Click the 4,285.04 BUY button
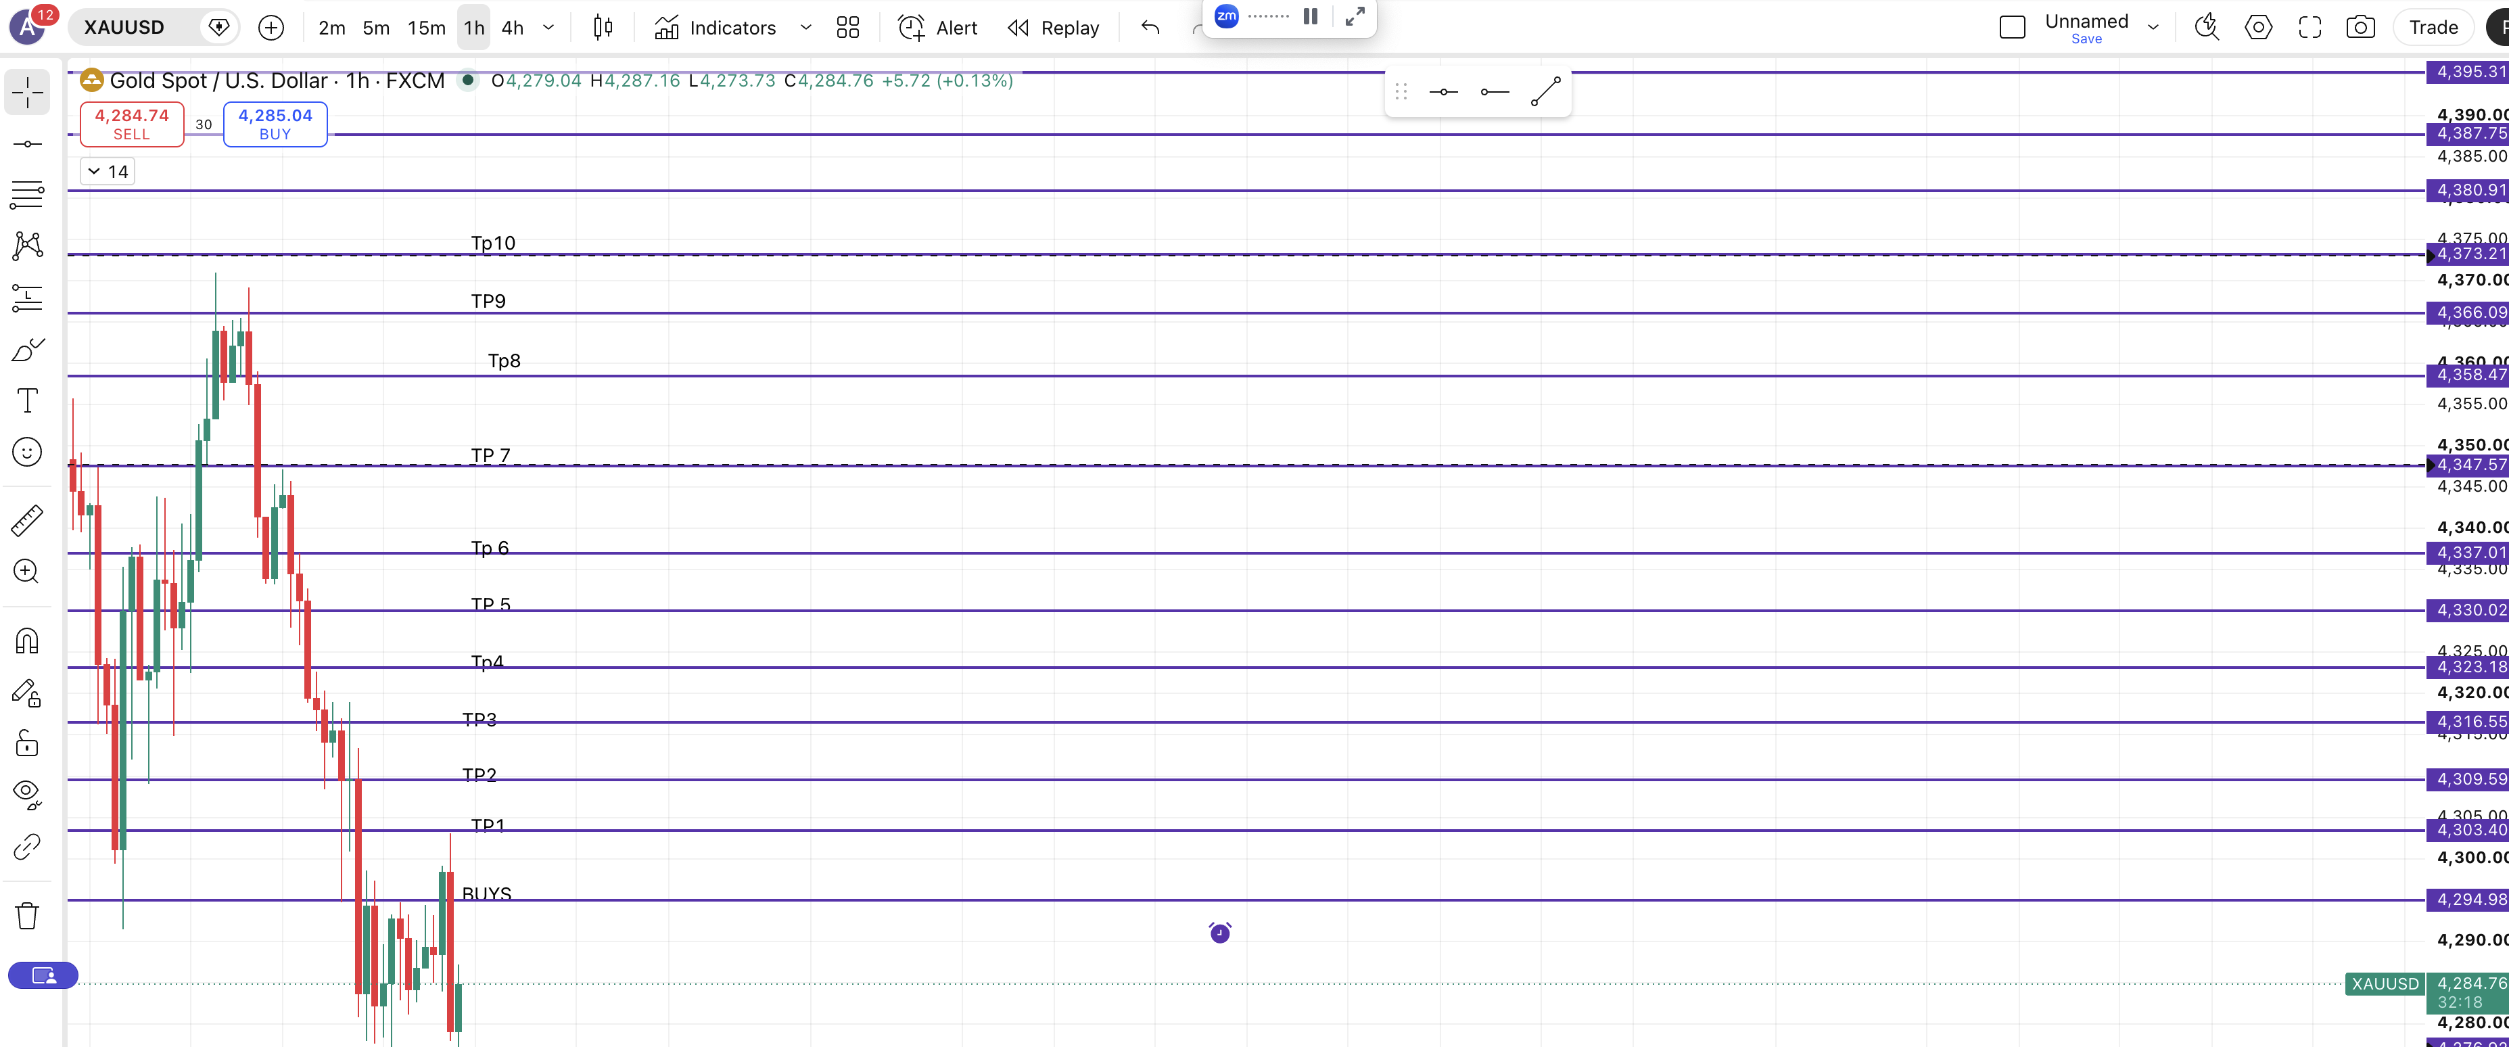The image size is (2509, 1047). pos(276,124)
